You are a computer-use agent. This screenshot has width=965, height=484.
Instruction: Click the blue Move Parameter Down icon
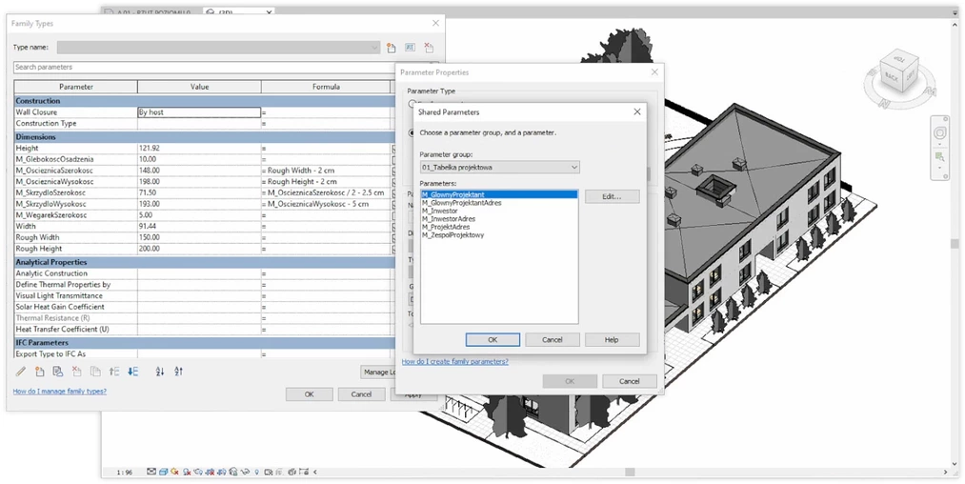(133, 372)
